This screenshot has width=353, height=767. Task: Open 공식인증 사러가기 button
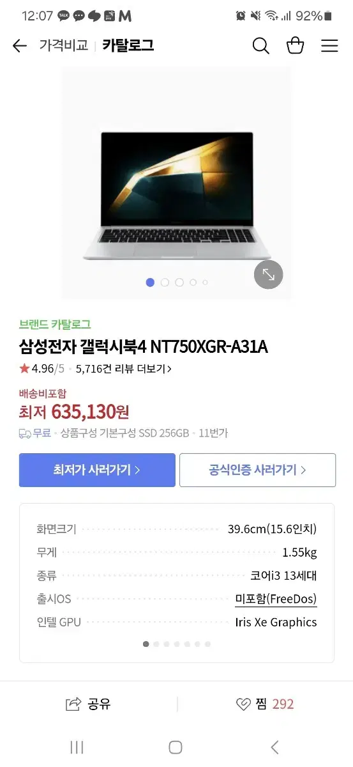[x=257, y=470]
